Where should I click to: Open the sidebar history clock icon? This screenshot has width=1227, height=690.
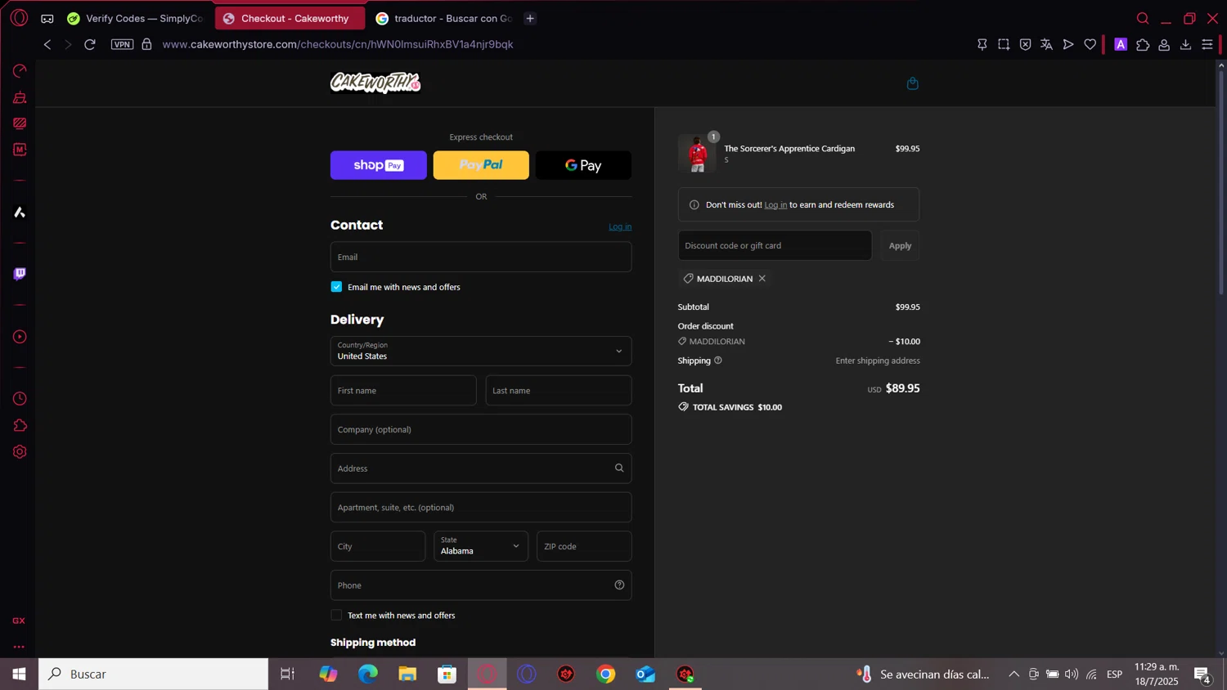(20, 399)
